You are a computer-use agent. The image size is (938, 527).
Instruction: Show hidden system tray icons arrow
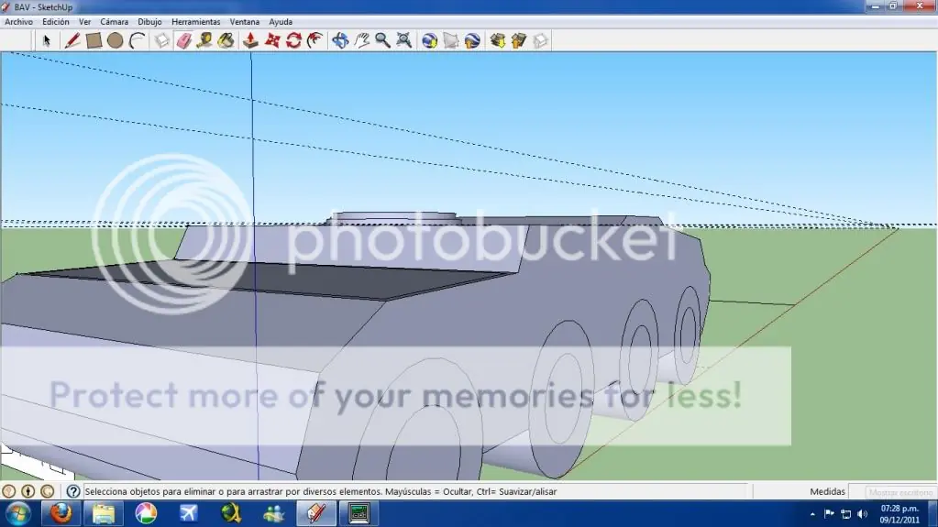(x=812, y=514)
